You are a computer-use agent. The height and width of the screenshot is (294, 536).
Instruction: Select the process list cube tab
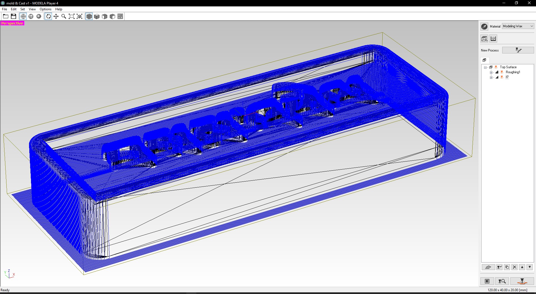tap(484, 60)
